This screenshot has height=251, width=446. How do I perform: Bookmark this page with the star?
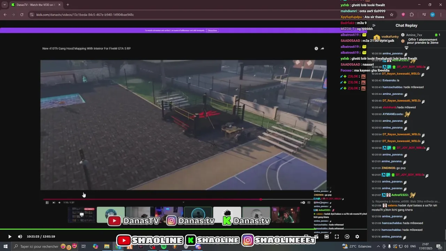pyautogui.click(x=392, y=15)
